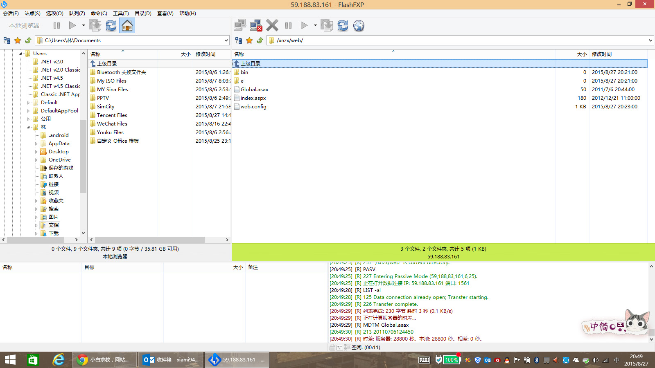This screenshot has width=655, height=368.
Task: Pause the remote transfer queue
Action: [x=288, y=26]
